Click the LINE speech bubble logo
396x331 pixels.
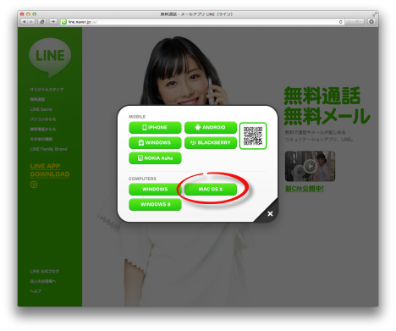tap(50, 58)
